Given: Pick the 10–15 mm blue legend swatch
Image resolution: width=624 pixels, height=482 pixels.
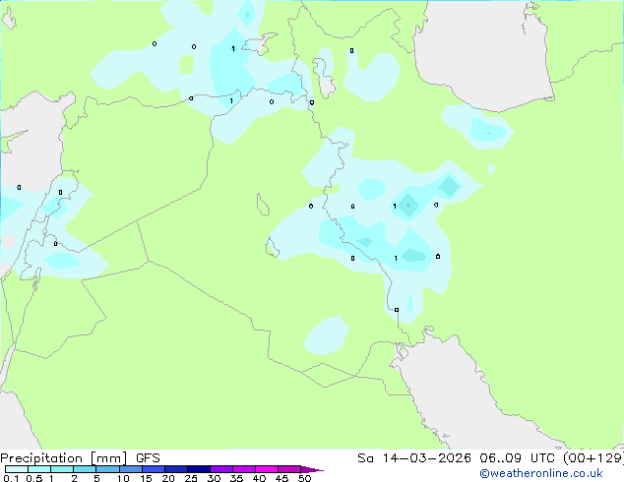Looking at the screenshot, I should pyautogui.click(x=131, y=469).
